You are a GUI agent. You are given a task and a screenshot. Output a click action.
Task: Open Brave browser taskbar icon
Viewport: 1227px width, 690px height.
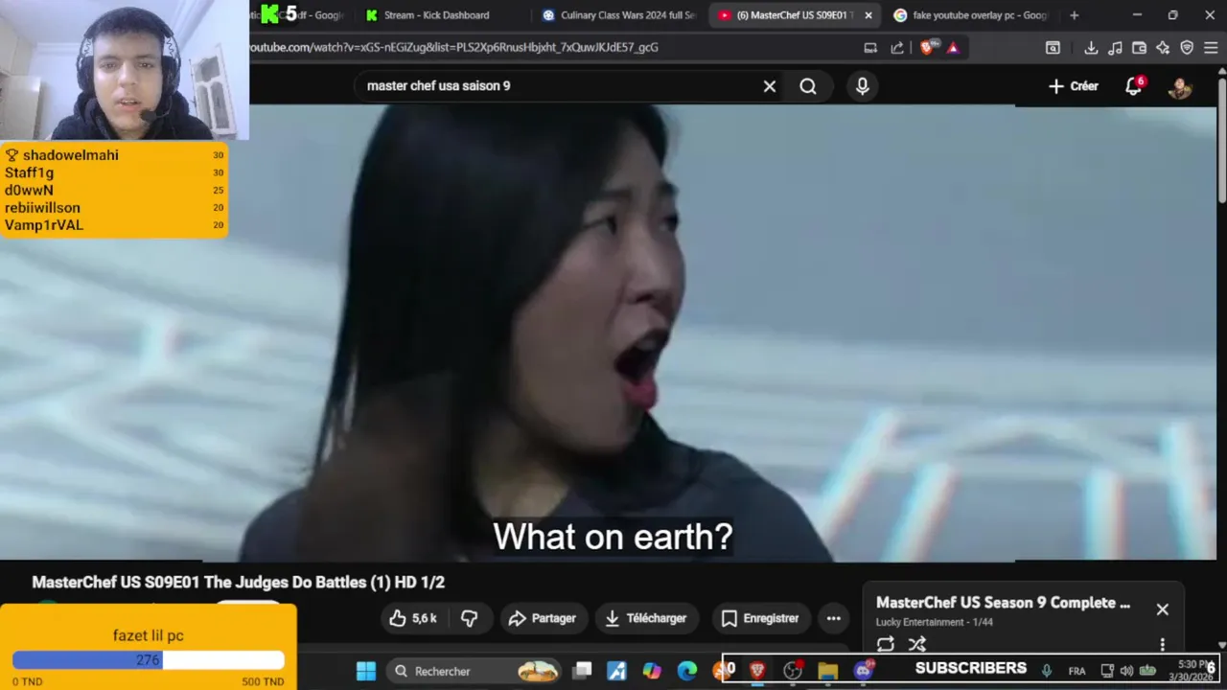(x=757, y=671)
